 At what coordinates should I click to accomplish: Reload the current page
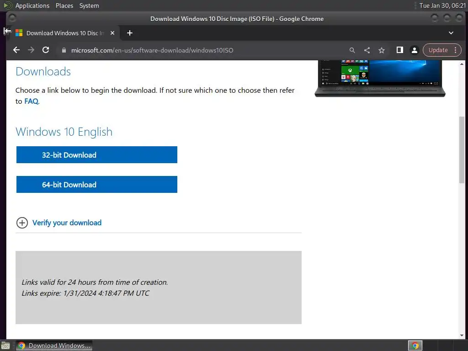pos(46,50)
